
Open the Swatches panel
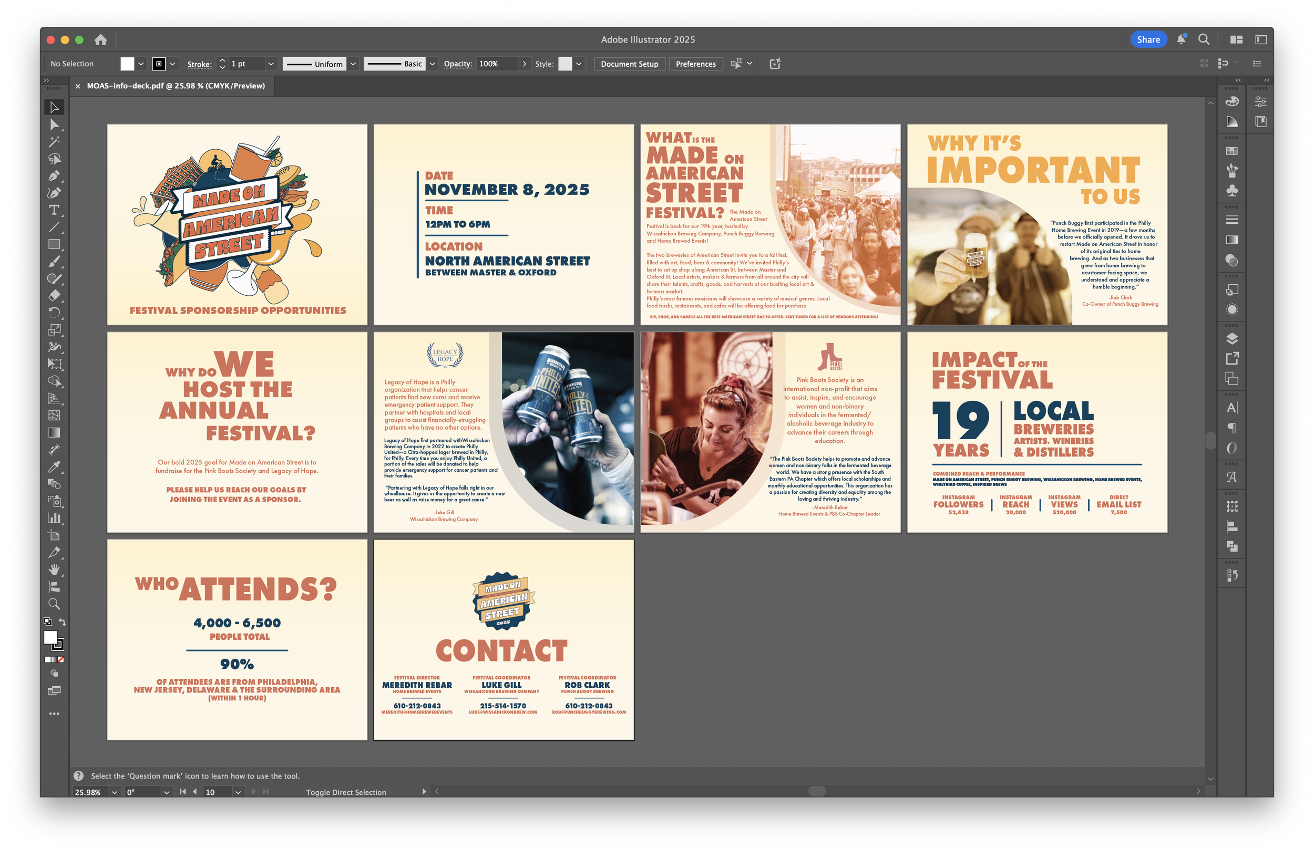tap(1231, 151)
